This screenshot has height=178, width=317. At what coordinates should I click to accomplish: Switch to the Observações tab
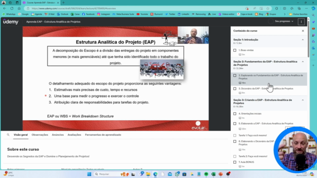coord(40,135)
